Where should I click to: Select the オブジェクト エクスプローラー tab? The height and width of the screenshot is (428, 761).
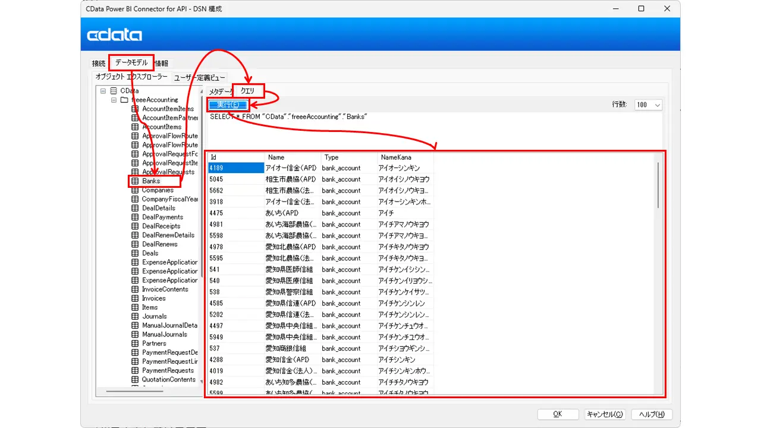[x=132, y=77]
